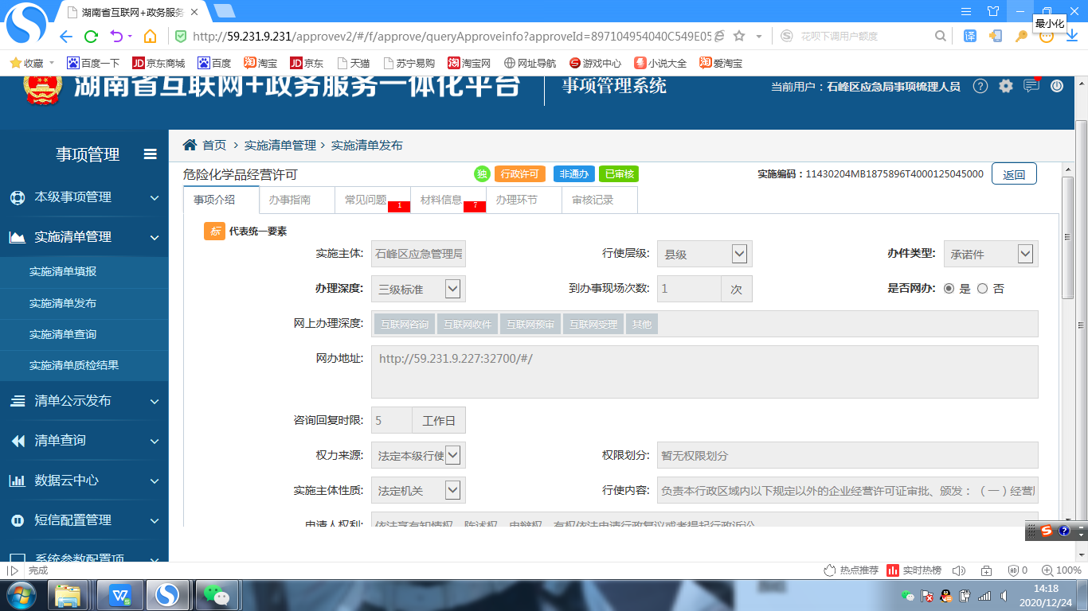Open WeChat from the taskbar
This screenshot has width=1088, height=611.
[x=216, y=594]
